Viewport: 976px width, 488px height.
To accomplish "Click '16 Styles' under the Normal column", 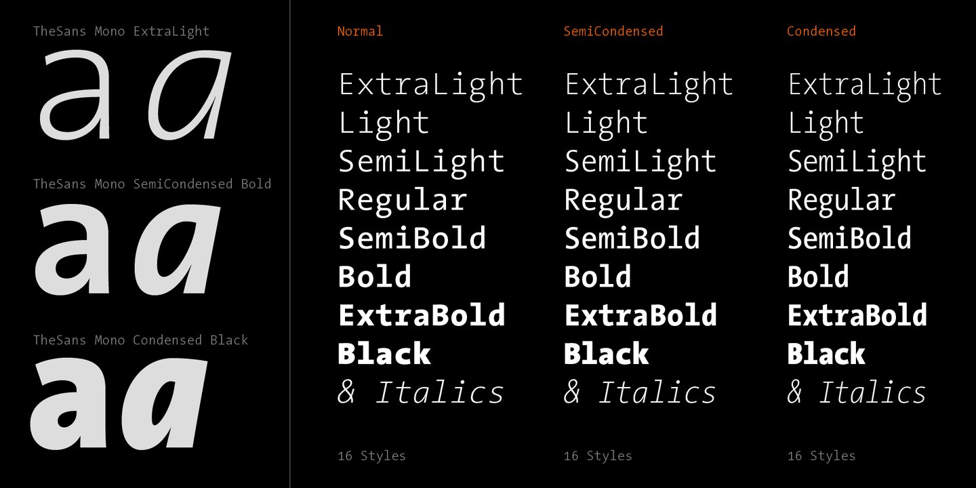I will [x=371, y=456].
